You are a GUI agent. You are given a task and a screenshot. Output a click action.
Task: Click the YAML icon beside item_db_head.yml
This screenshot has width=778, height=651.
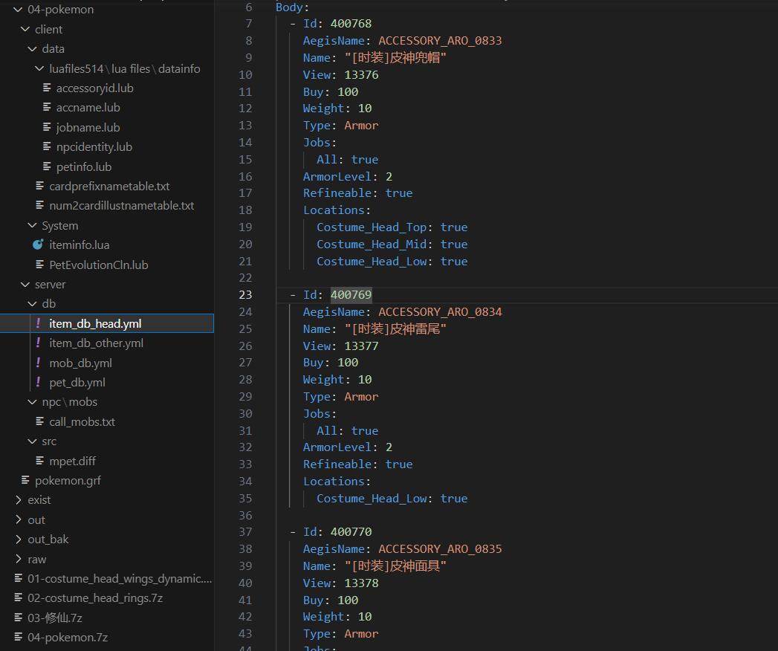(x=39, y=323)
